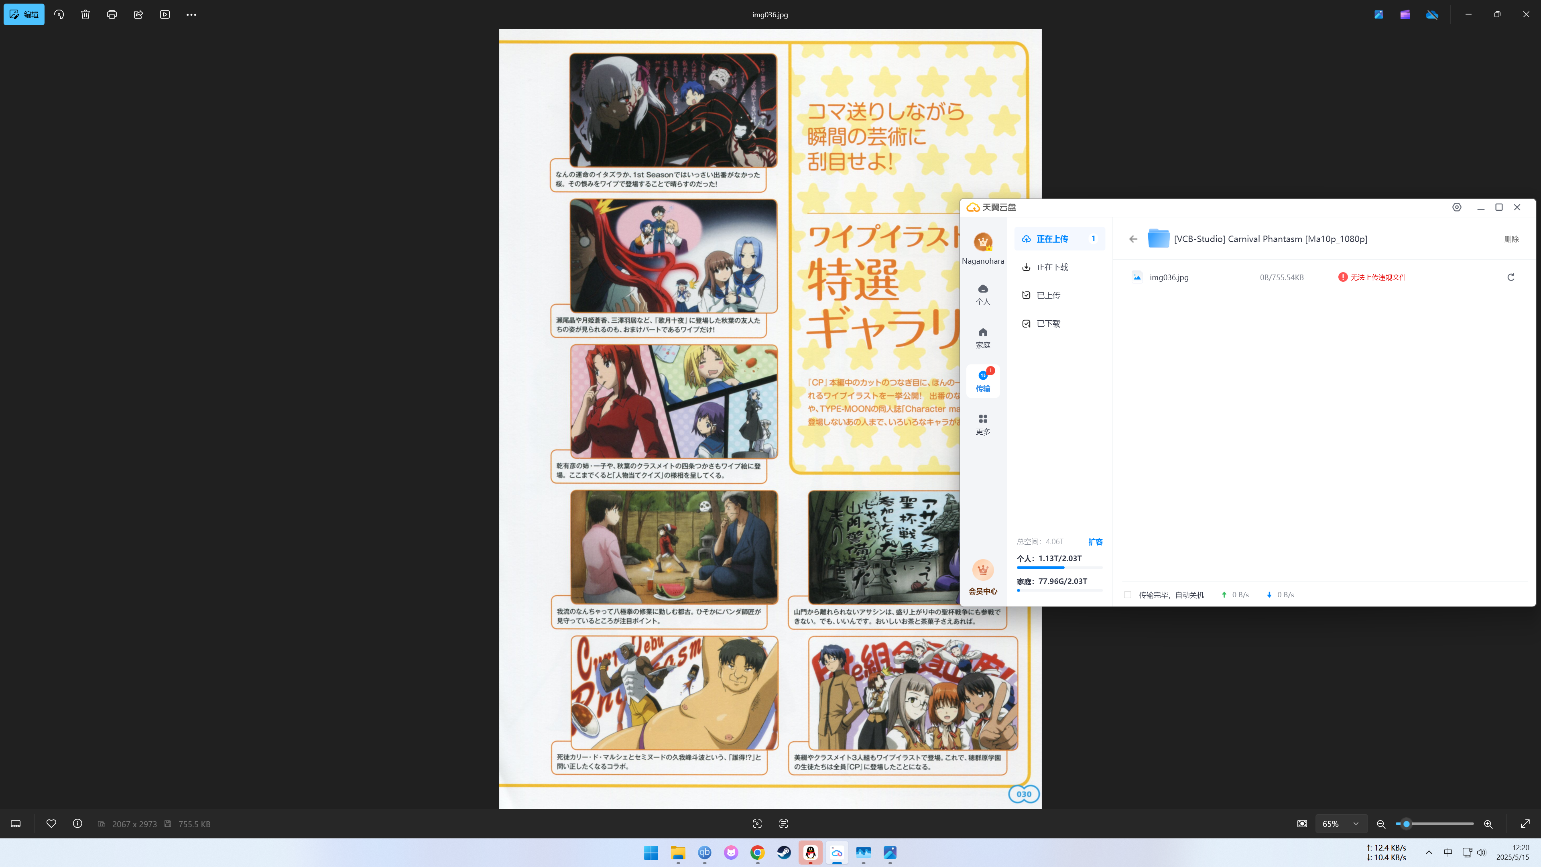The image size is (1541, 867).
Task: Open Steam from the taskbar
Action: pos(784,853)
